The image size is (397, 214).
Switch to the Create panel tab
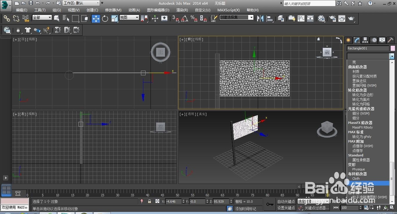349,40
